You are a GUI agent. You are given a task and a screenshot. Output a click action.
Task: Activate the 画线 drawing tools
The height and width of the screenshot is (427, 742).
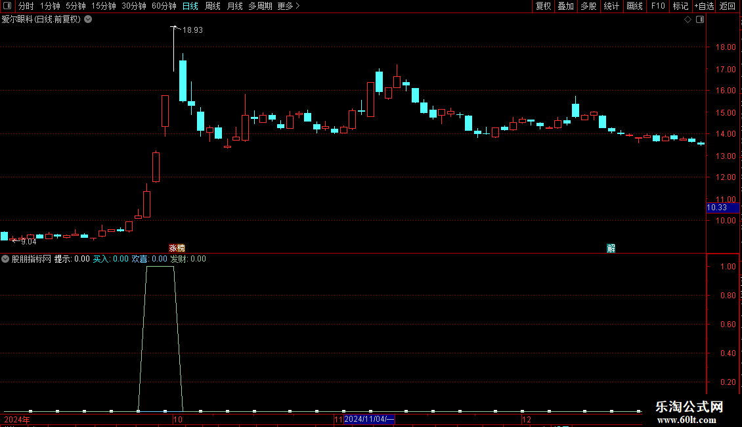pos(634,6)
